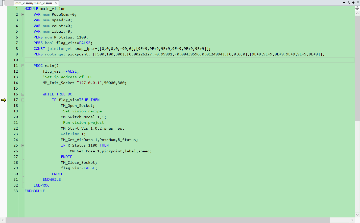The height and width of the screenshot is (223, 360).
Task: Collapse the IF R_Status=1100 block
Action: point(23,145)
